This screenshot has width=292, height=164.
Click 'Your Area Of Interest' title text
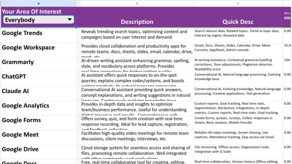(x=32, y=11)
